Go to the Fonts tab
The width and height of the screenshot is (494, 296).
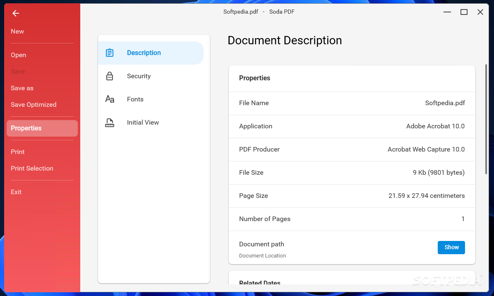(x=151, y=99)
